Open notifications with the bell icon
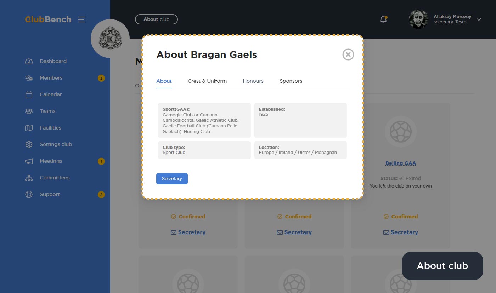 383,19
